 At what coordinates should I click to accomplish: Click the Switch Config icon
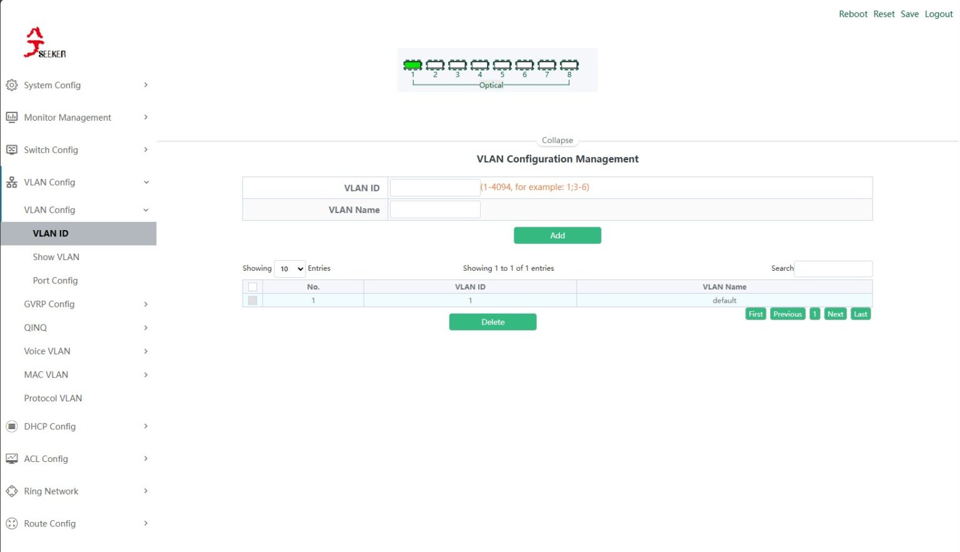click(11, 149)
